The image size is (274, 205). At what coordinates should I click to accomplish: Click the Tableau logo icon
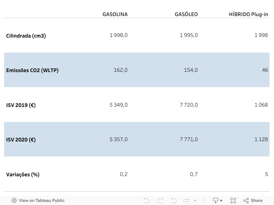tap(14, 201)
